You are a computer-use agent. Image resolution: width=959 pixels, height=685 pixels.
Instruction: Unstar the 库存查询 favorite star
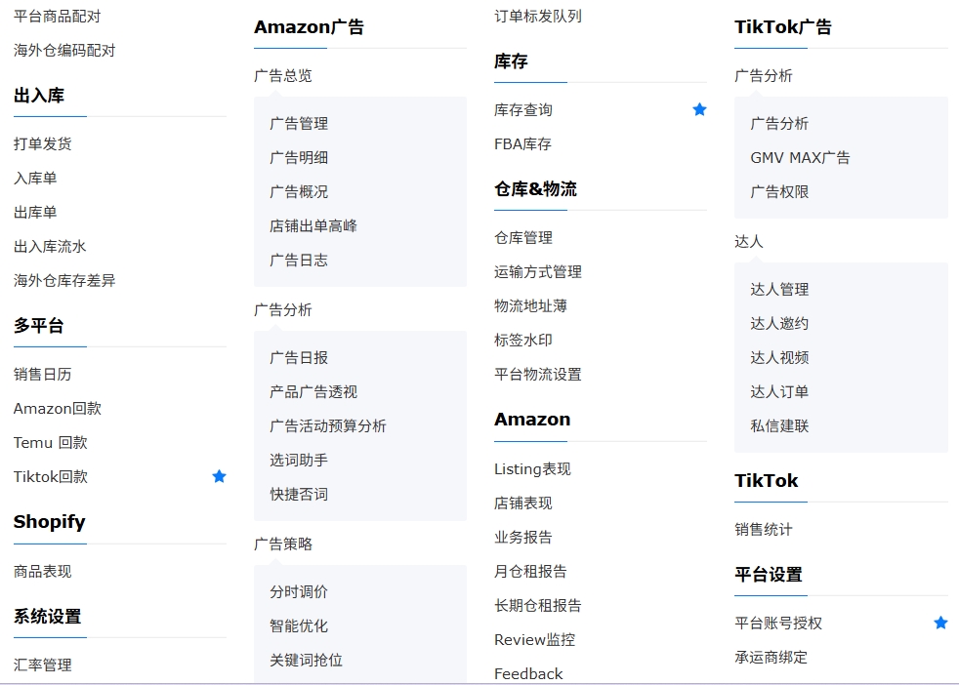pyautogui.click(x=699, y=110)
